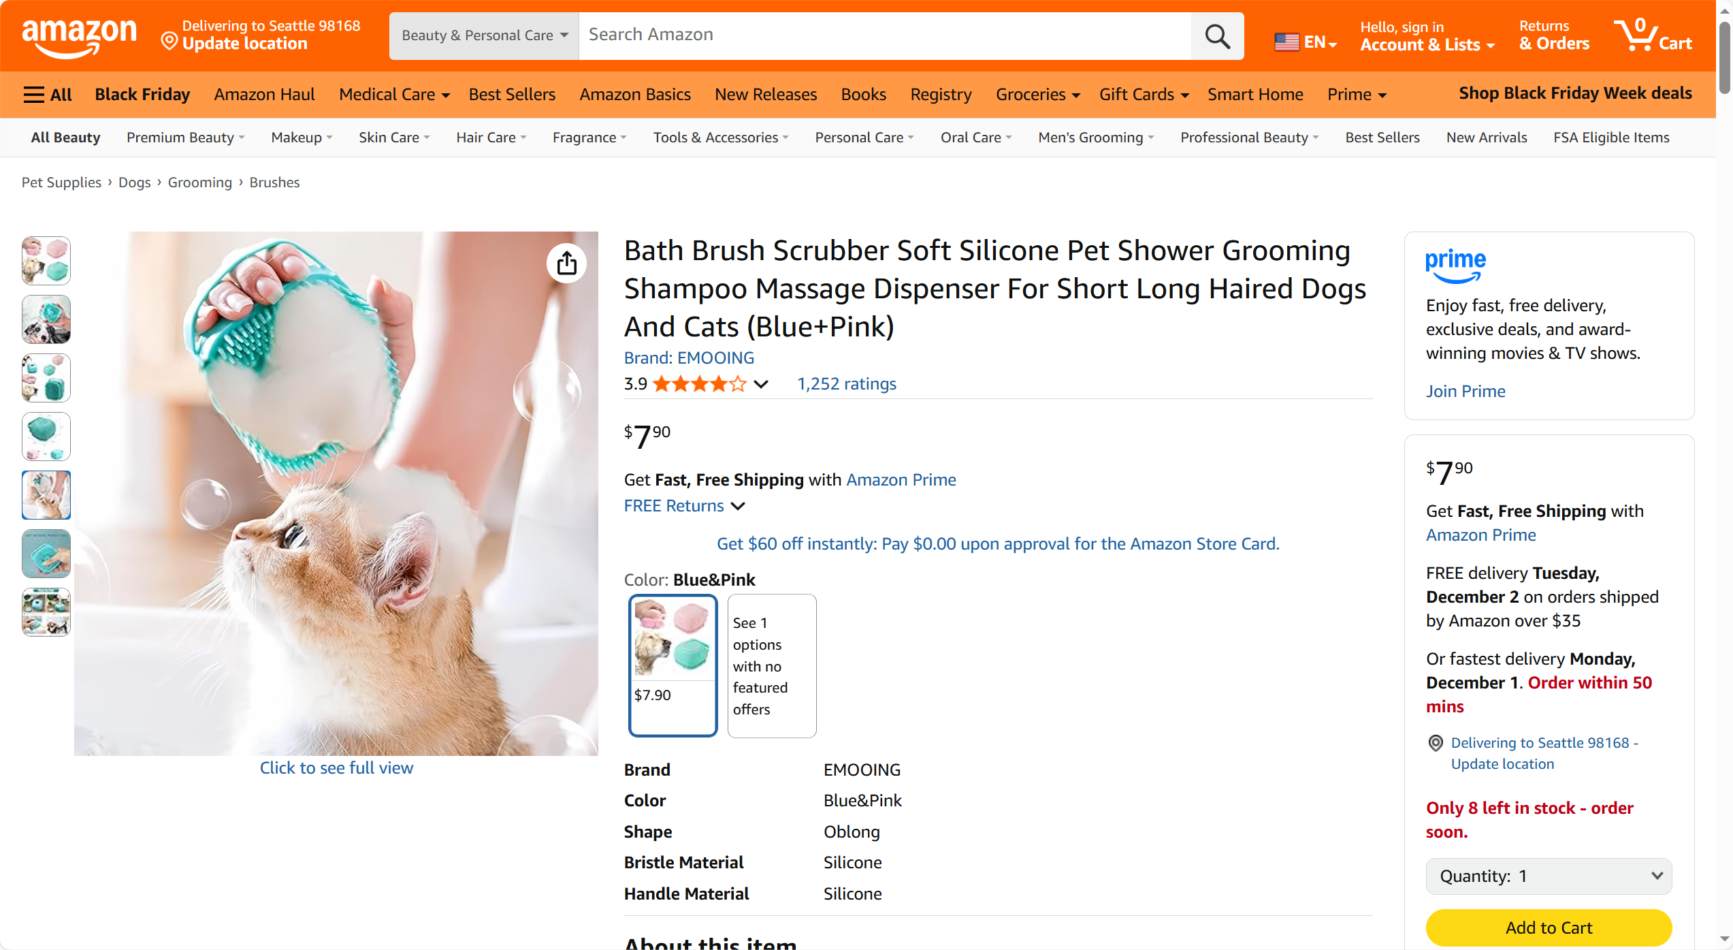
Task: Expand star rating breakdown arrow
Action: pyautogui.click(x=762, y=384)
